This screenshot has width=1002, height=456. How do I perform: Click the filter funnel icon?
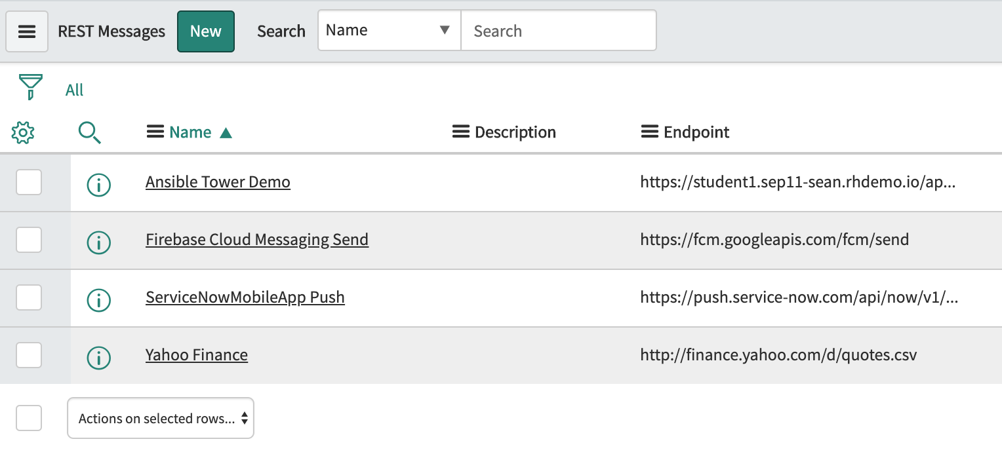click(30, 87)
